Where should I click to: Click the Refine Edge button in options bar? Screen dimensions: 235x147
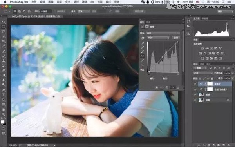coord(140,11)
